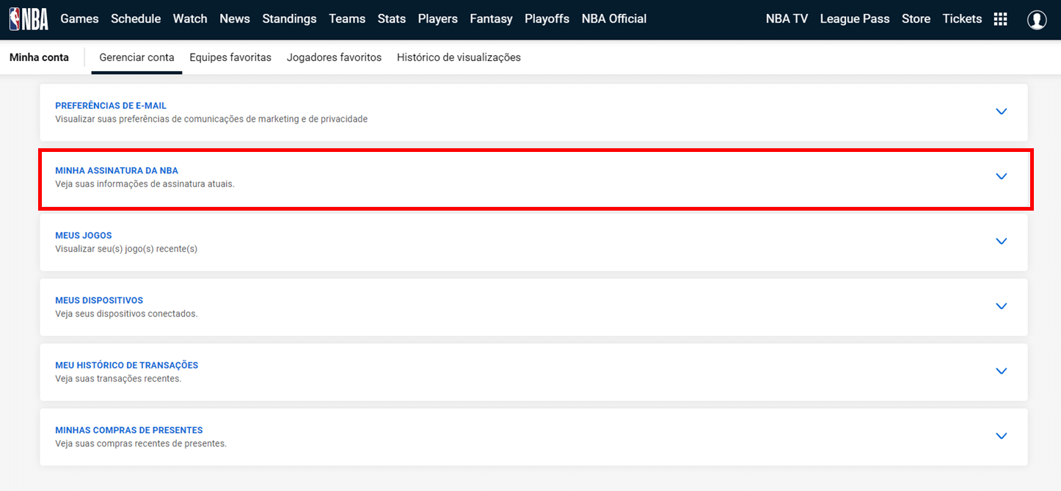Switch to Jogadores favoritos tab

pyautogui.click(x=334, y=57)
